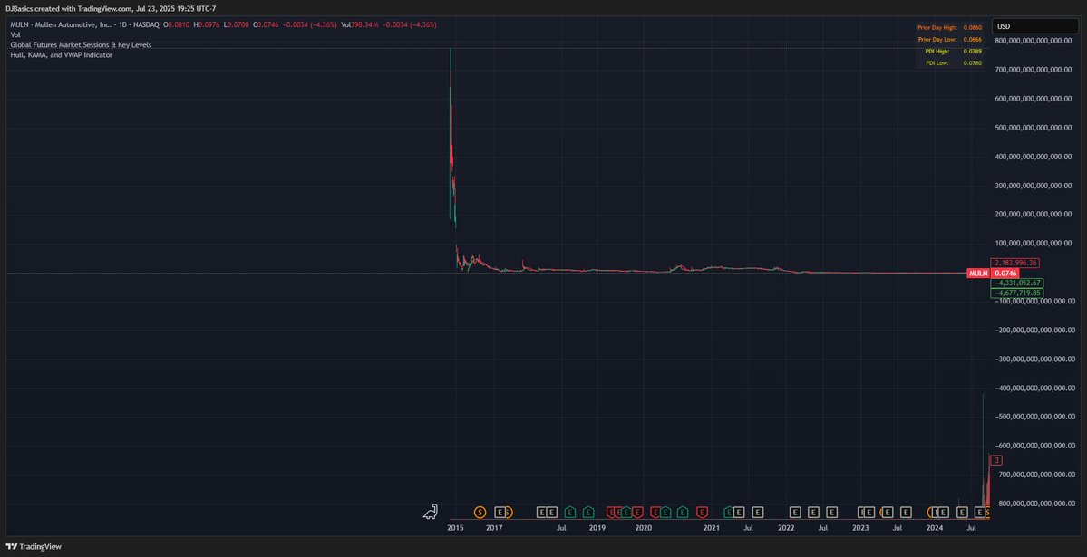
Task: Click the Vol indicator legend
Action: pos(15,34)
